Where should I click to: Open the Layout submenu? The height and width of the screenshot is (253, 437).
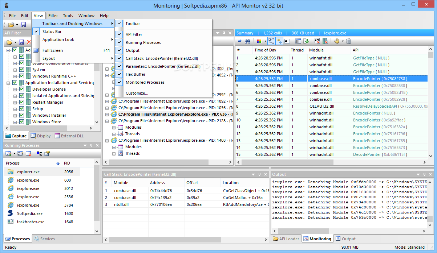tap(73, 58)
